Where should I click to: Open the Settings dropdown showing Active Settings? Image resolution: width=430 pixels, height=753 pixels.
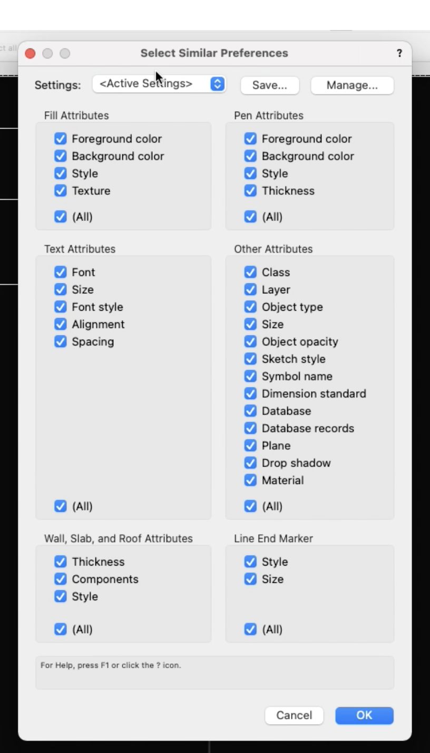(x=159, y=84)
